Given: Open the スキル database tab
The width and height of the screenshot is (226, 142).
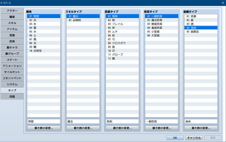Looking at the screenshot, I should pos(12,23).
